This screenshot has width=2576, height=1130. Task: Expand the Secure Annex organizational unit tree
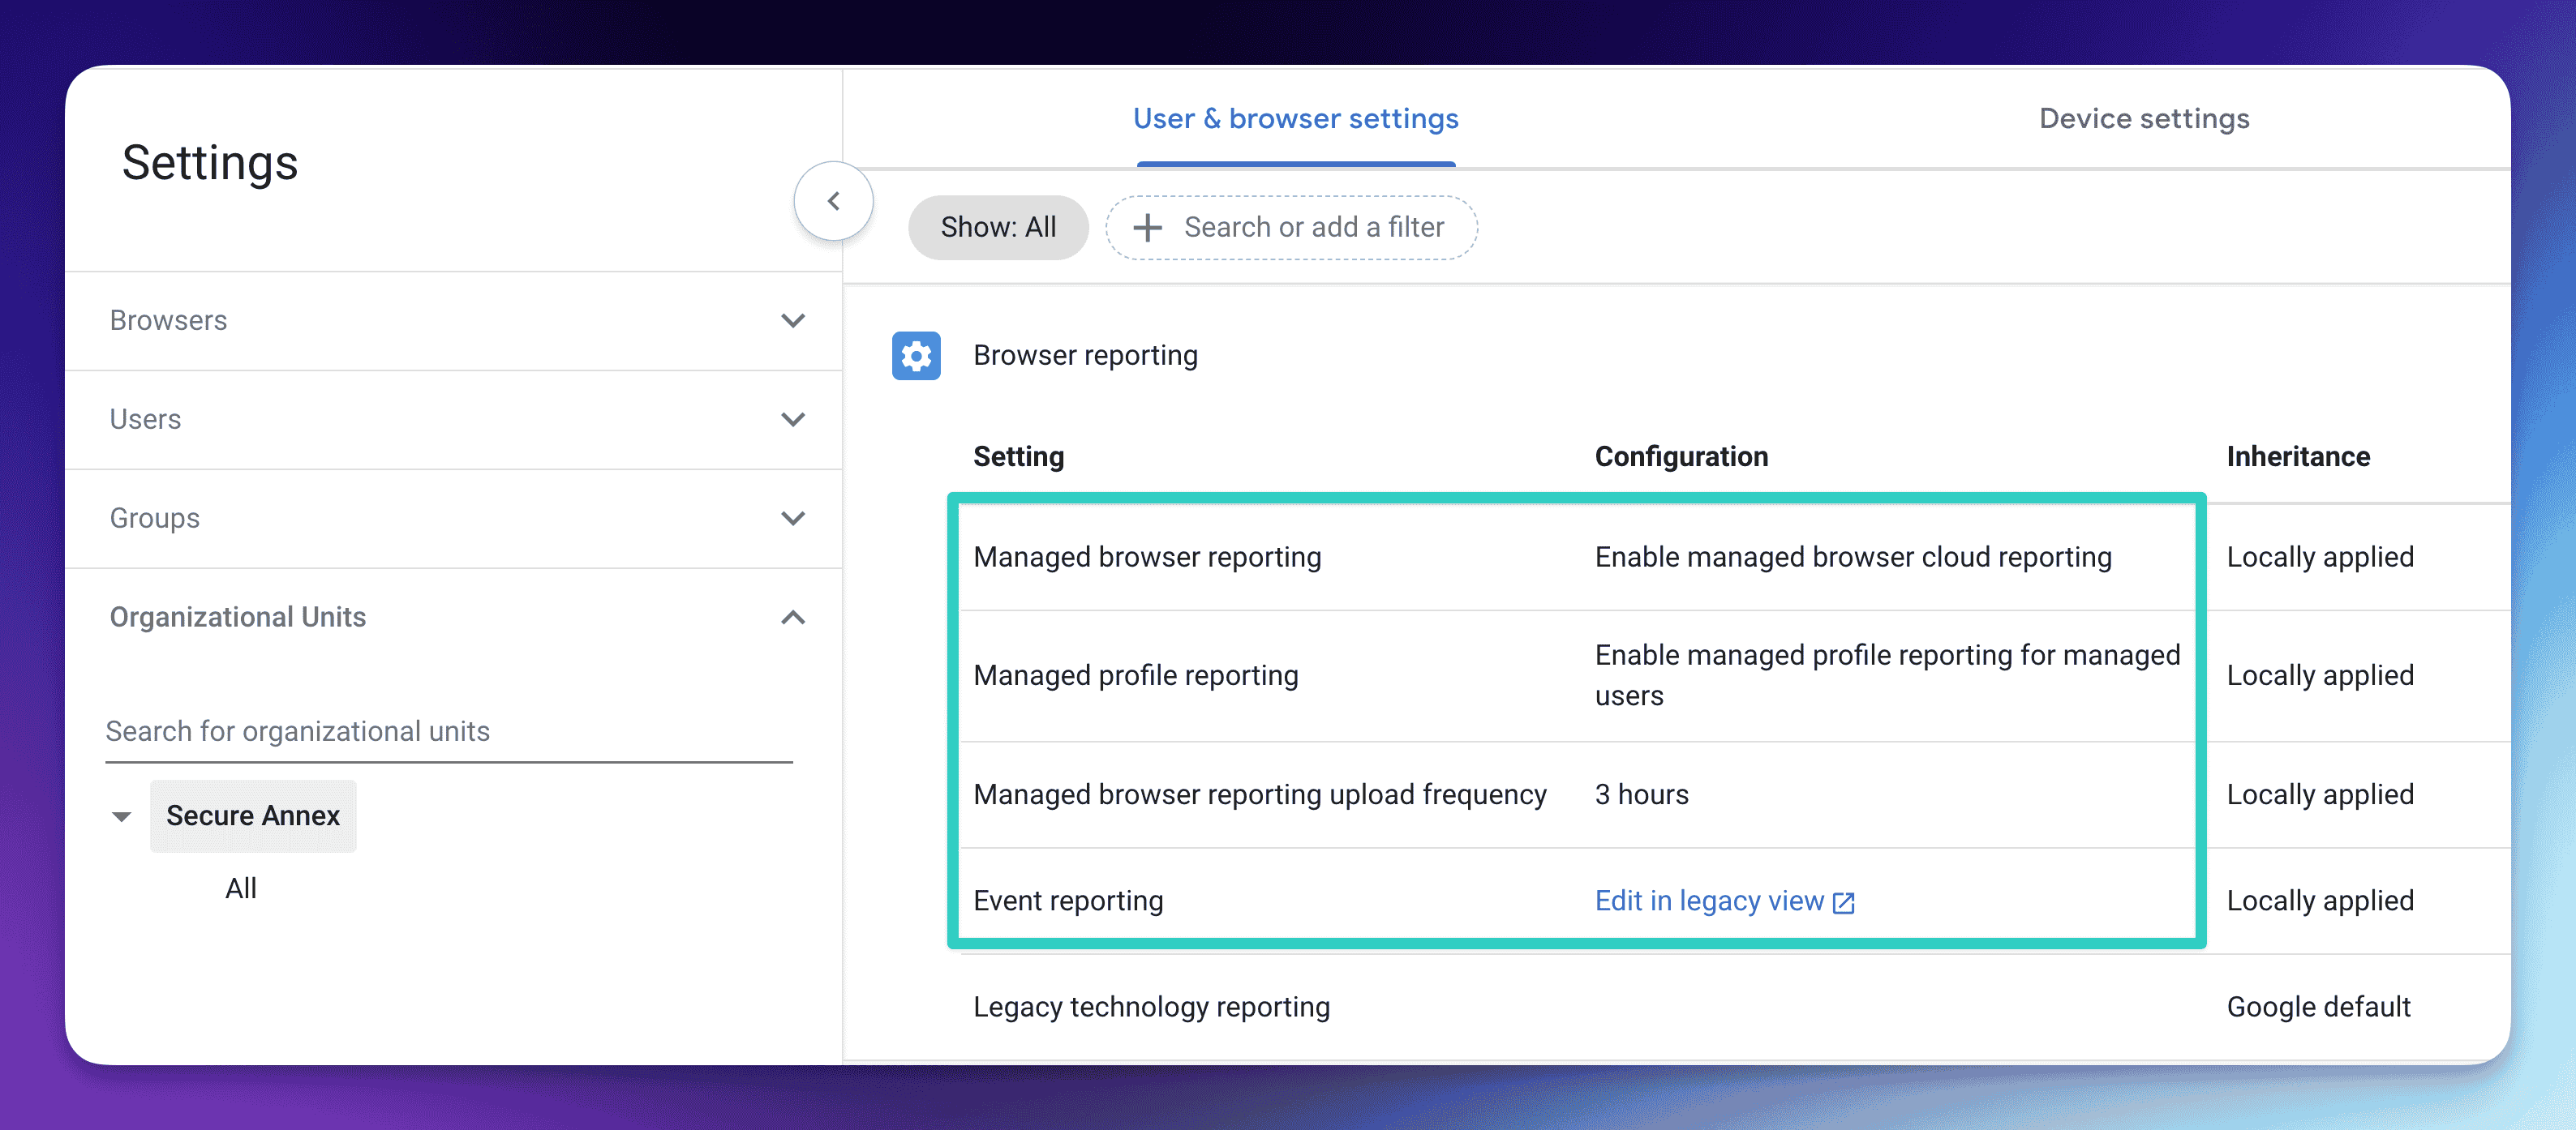click(x=121, y=815)
